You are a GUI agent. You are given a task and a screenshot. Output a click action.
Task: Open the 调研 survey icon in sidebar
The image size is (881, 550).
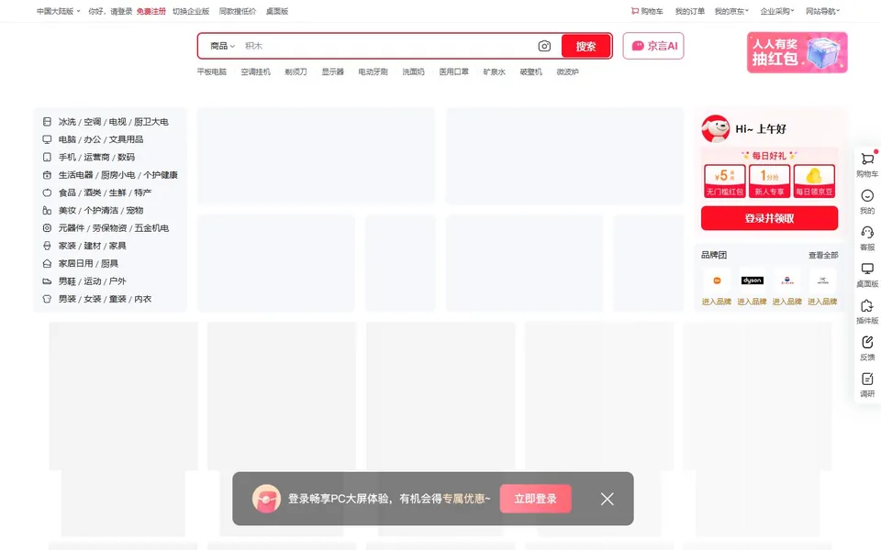(867, 379)
